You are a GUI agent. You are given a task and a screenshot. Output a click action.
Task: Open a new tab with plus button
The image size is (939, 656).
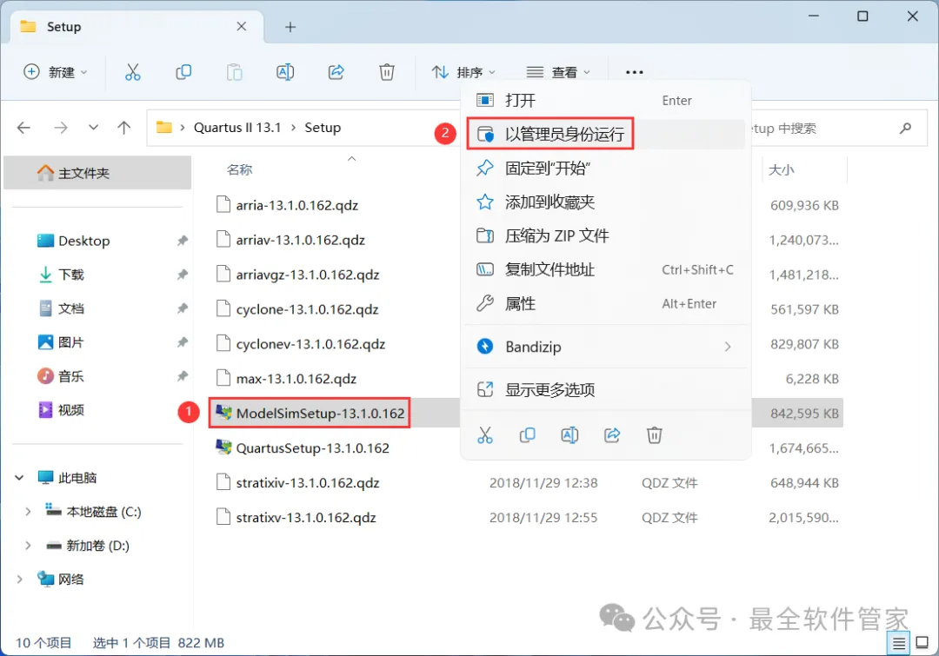click(290, 27)
